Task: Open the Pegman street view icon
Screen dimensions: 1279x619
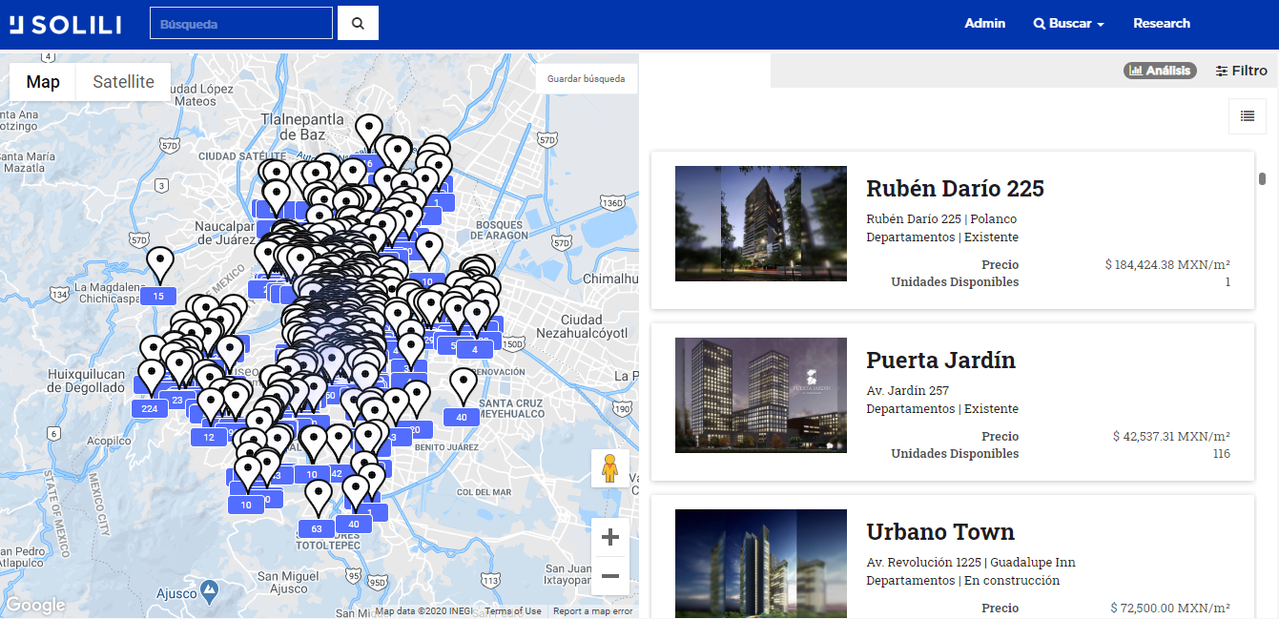Action: point(610,468)
